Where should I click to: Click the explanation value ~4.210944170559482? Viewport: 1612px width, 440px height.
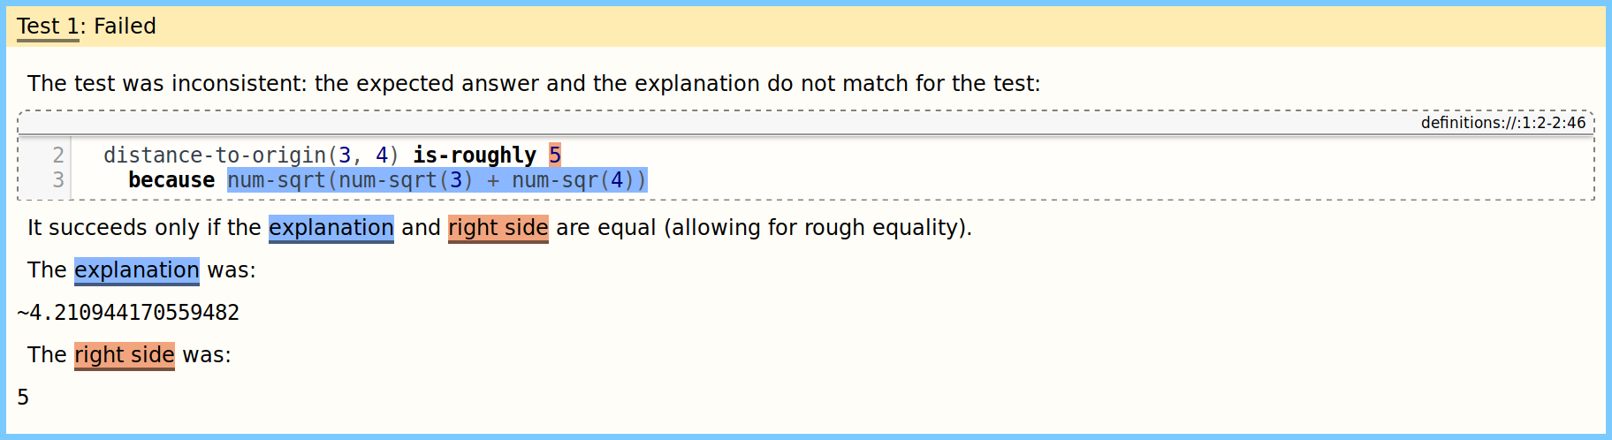tap(128, 313)
